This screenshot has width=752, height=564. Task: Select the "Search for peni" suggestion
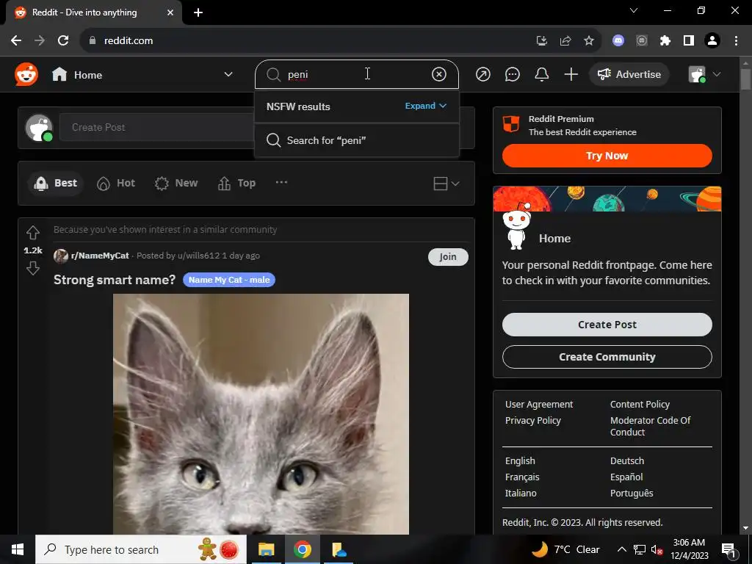pyautogui.click(x=357, y=140)
